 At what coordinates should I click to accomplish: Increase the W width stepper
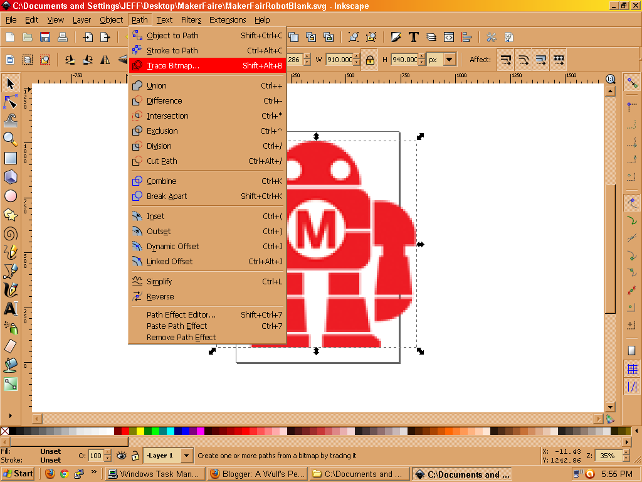[357, 56]
